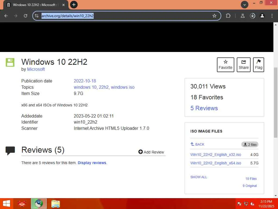
Task: Click the Reviews speech bubble icon
Action: coord(10,151)
